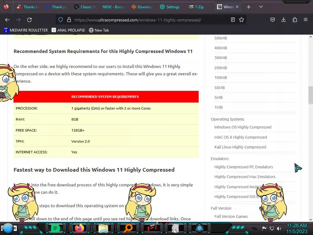The image size is (313, 235).
Task: Close the current Windows tab
Action: coord(237,7)
